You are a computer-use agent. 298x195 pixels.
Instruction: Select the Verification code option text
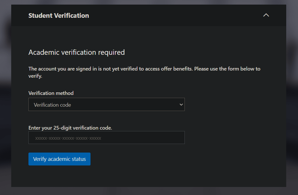point(52,105)
